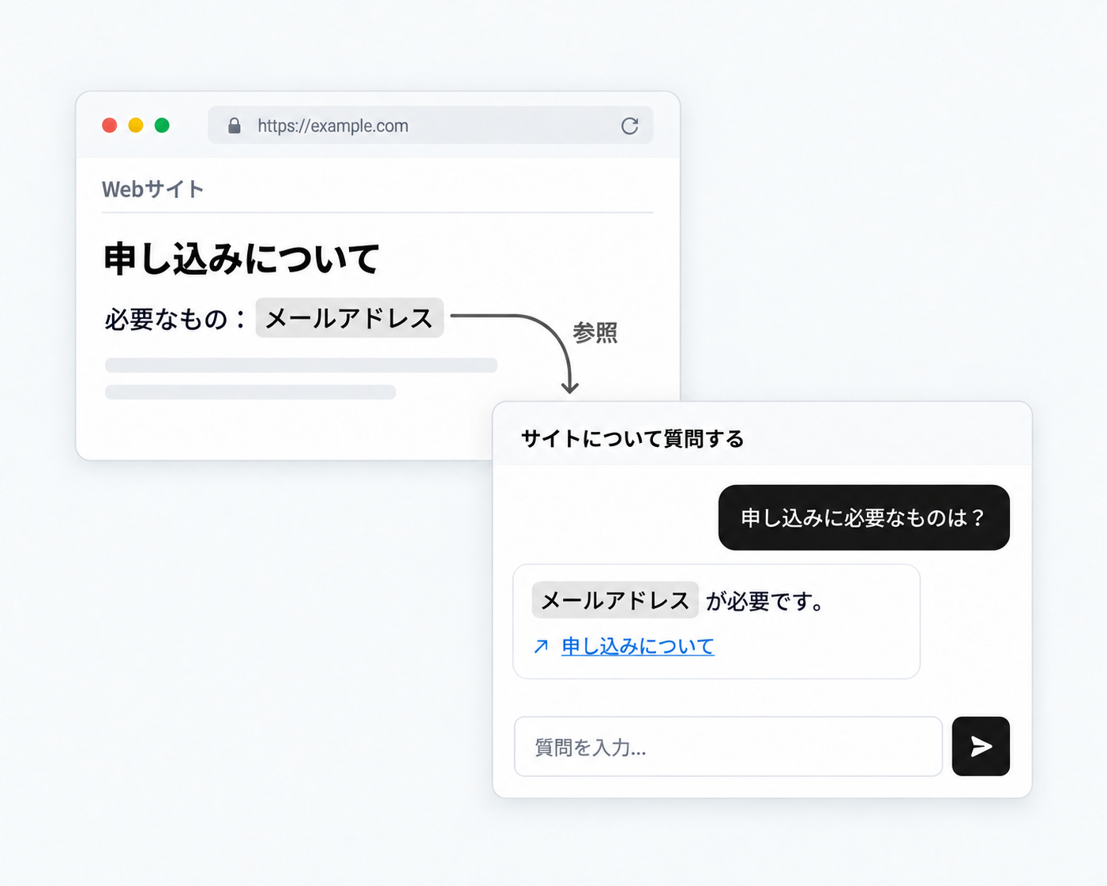This screenshot has height=886, width=1107.
Task: Click the external-link arrow beside 申し込みについて
Action: [541, 647]
